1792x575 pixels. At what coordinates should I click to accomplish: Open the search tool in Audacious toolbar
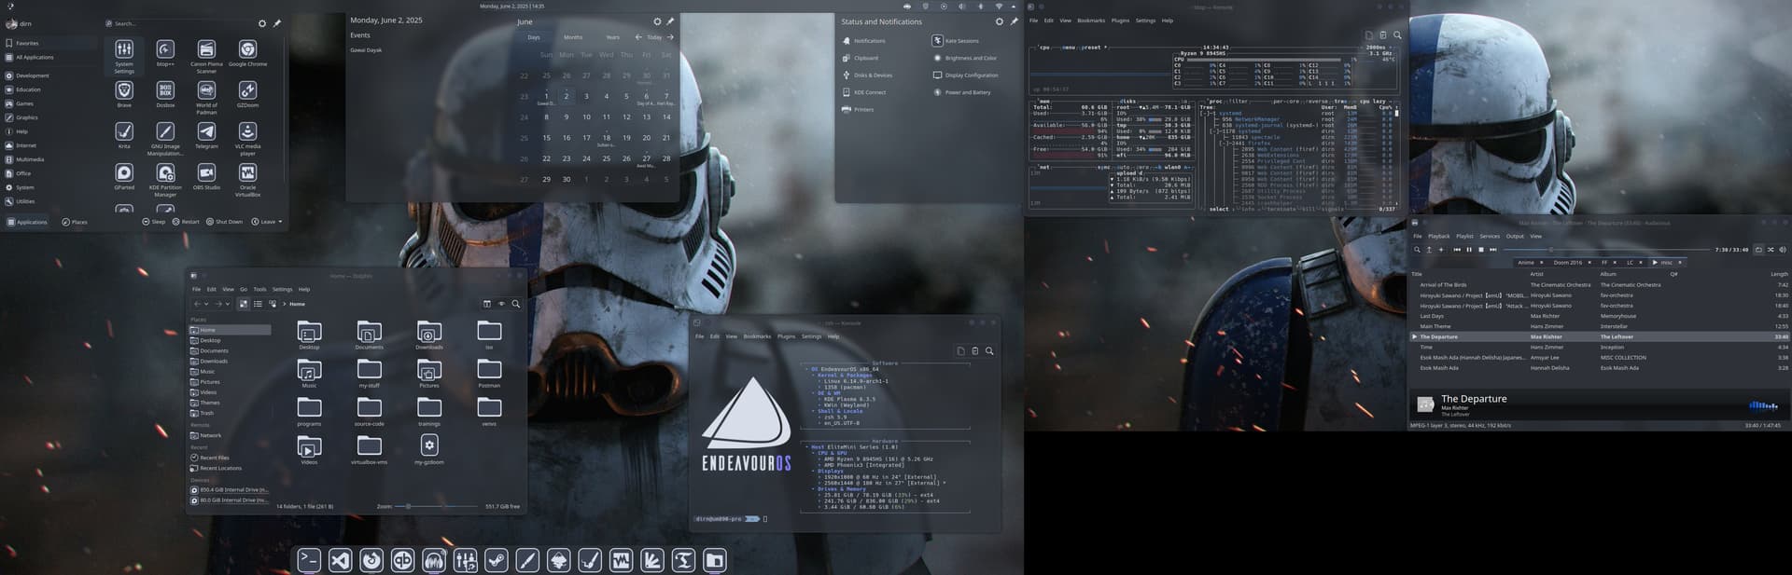(1417, 250)
